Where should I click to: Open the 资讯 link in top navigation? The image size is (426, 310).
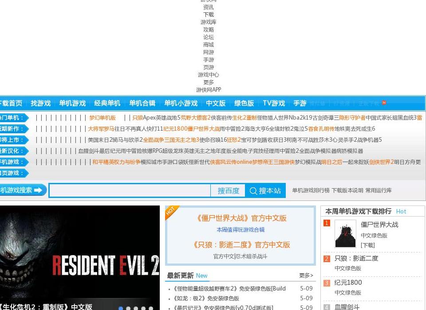point(209,7)
